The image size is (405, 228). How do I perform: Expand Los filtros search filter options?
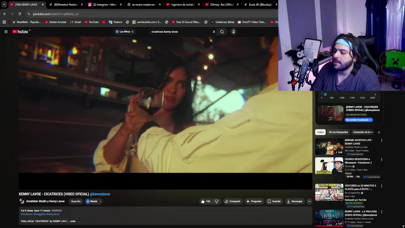click(x=125, y=32)
